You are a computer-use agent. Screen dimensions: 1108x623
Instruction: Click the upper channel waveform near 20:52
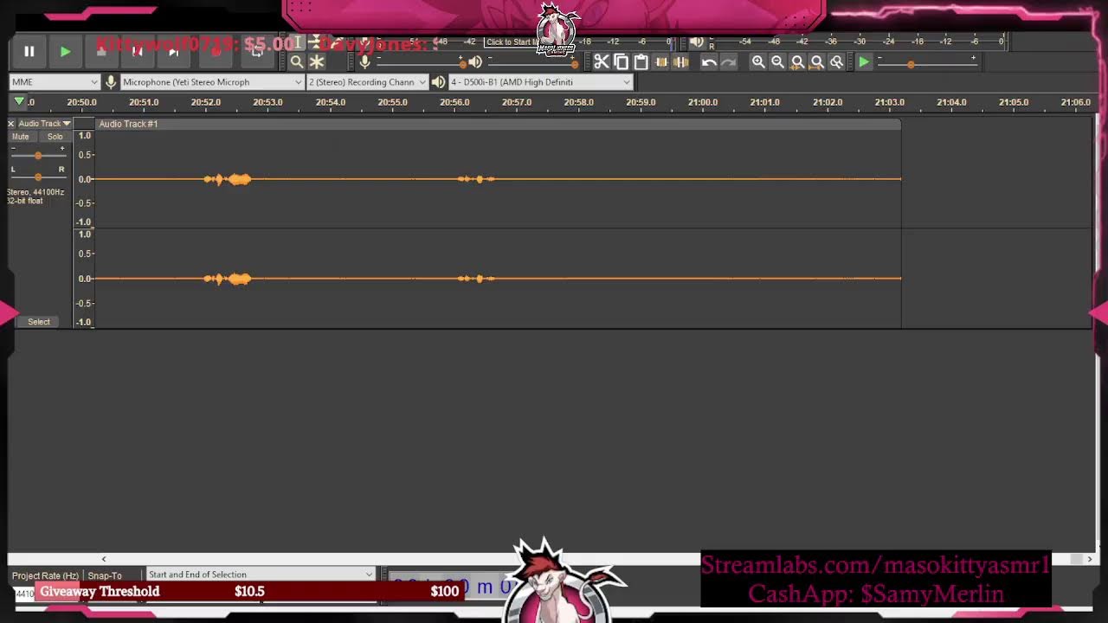pyautogui.click(x=227, y=179)
